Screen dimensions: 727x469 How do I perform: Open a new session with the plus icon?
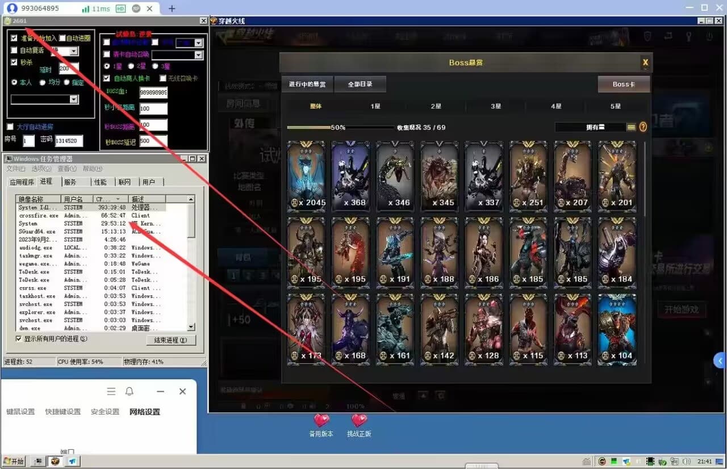172,9
